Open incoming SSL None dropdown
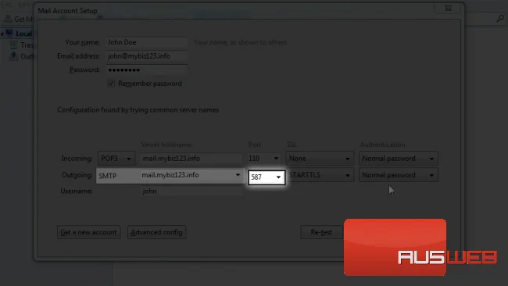 320,159
